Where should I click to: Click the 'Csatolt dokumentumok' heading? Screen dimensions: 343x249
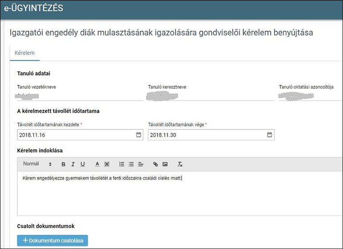[x=46, y=226]
